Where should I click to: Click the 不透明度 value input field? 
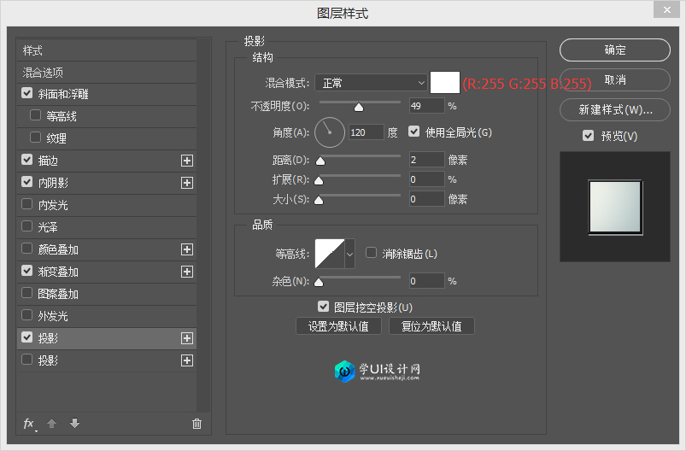[x=425, y=106]
